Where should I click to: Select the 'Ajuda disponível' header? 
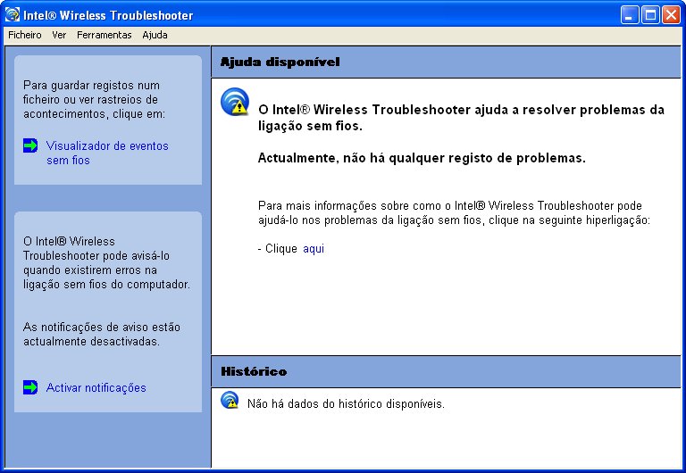coord(280,62)
